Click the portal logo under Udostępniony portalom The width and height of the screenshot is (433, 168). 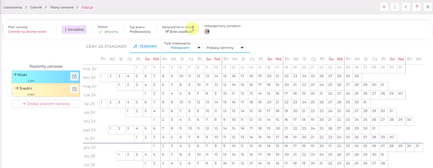coord(207,32)
